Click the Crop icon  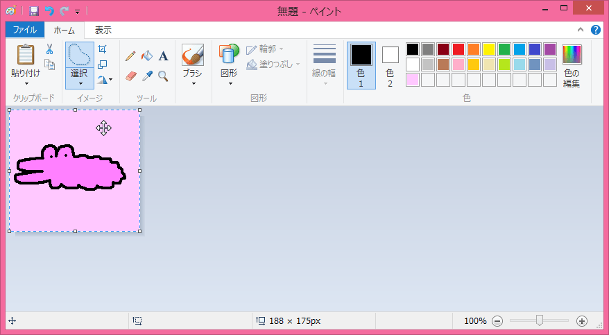click(102, 49)
